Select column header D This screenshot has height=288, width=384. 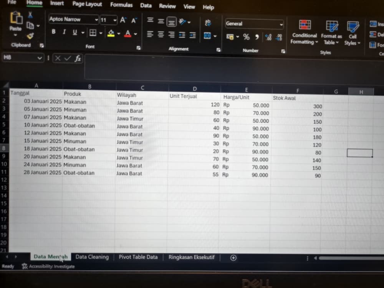point(195,89)
